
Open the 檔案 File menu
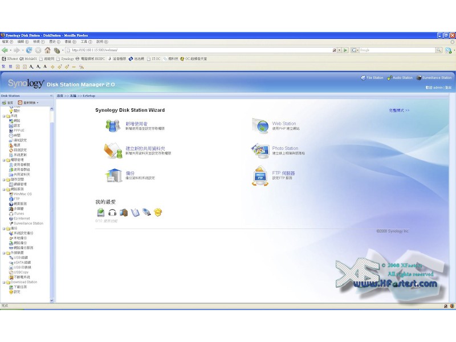coord(7,42)
